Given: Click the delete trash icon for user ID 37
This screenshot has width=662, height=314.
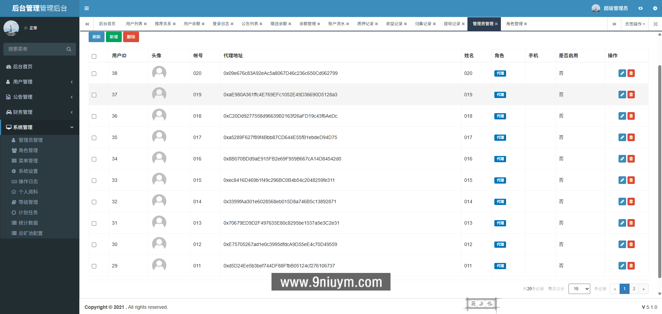Looking at the screenshot, I should tap(631, 95).
